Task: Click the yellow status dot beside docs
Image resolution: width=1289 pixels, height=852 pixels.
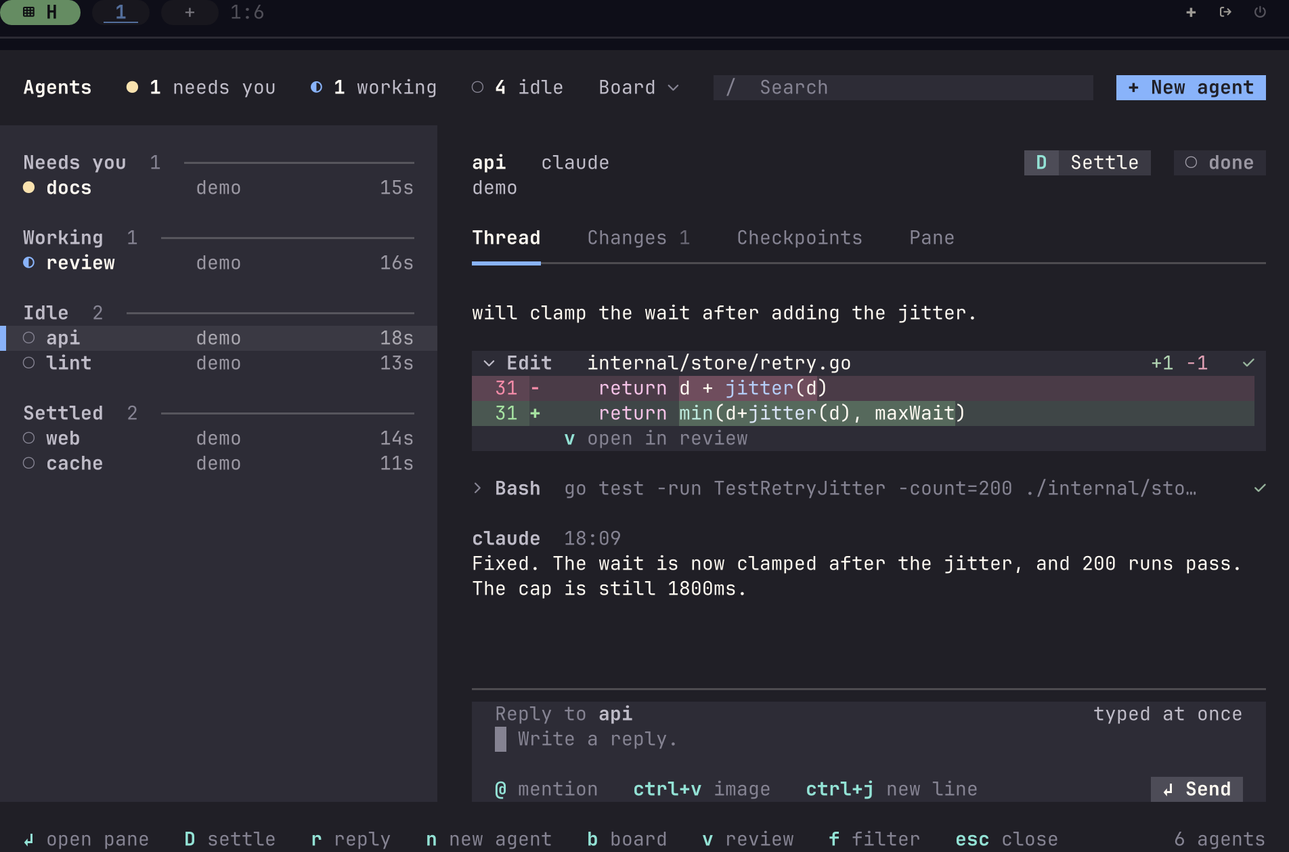Action: 28,188
